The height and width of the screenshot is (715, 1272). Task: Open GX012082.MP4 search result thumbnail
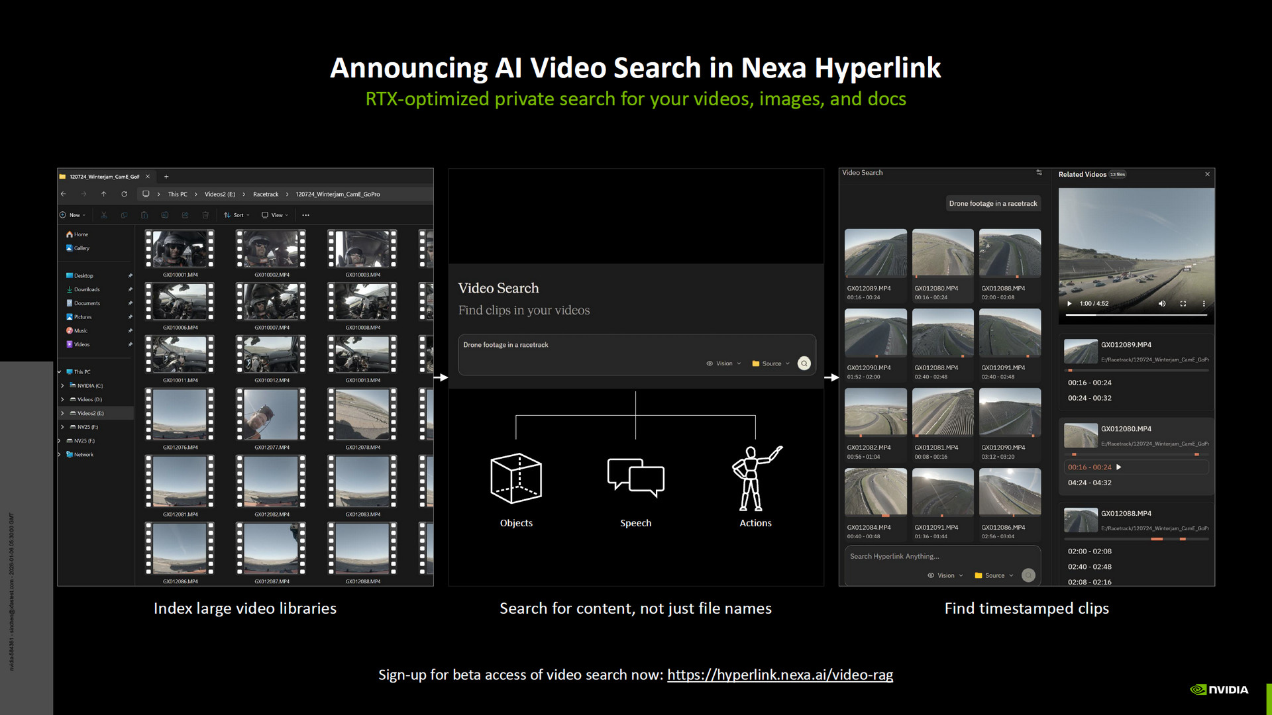click(x=875, y=412)
